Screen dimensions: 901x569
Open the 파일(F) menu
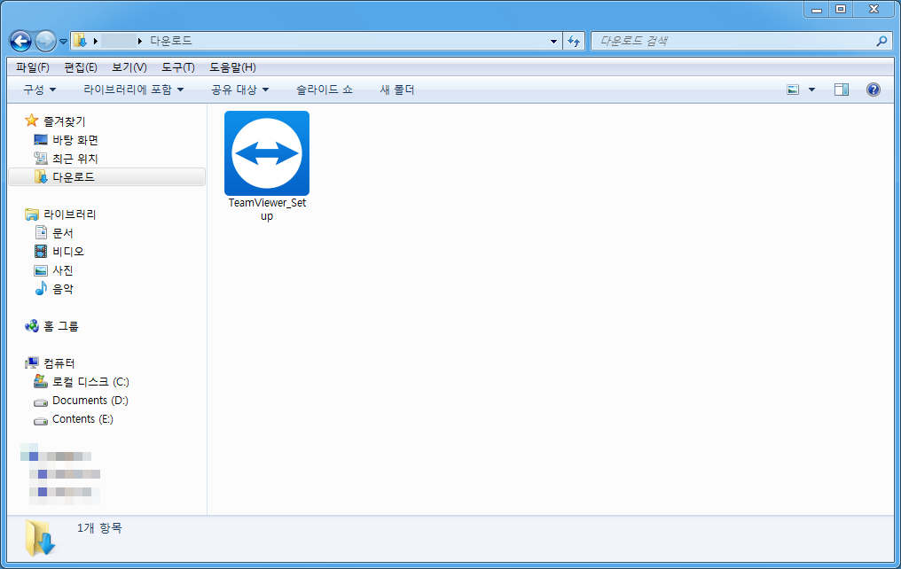coord(33,67)
